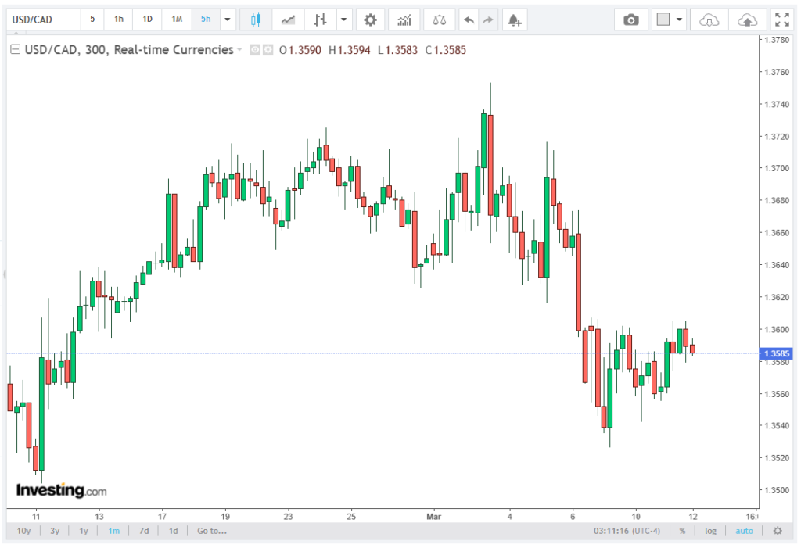The image size is (801, 548).
Task: Undo the last chart action
Action: 469,20
